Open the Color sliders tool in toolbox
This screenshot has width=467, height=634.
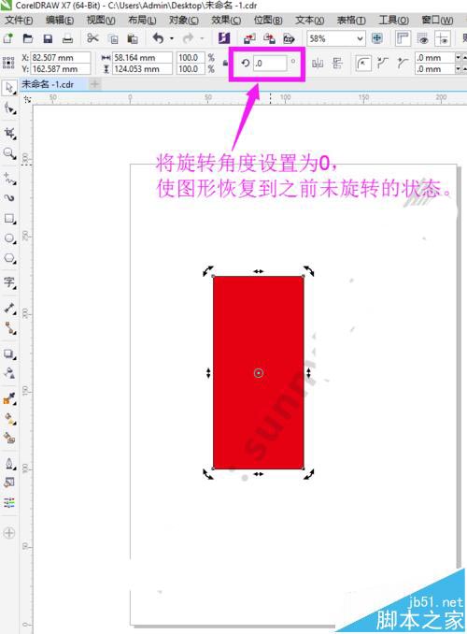pos(9,502)
